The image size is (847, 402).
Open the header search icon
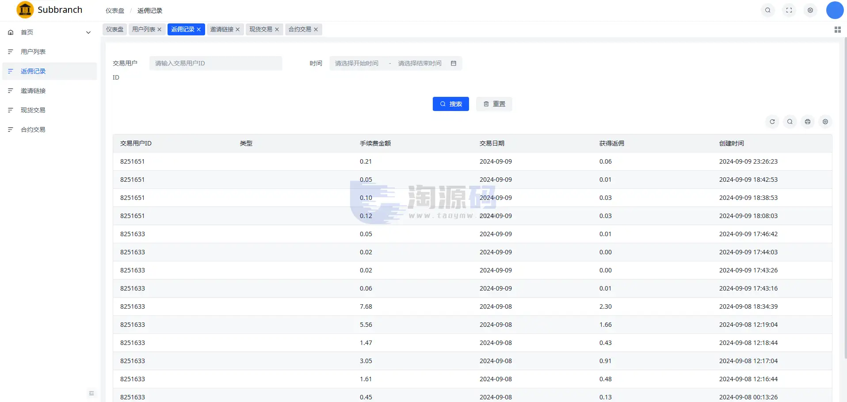pos(768,10)
